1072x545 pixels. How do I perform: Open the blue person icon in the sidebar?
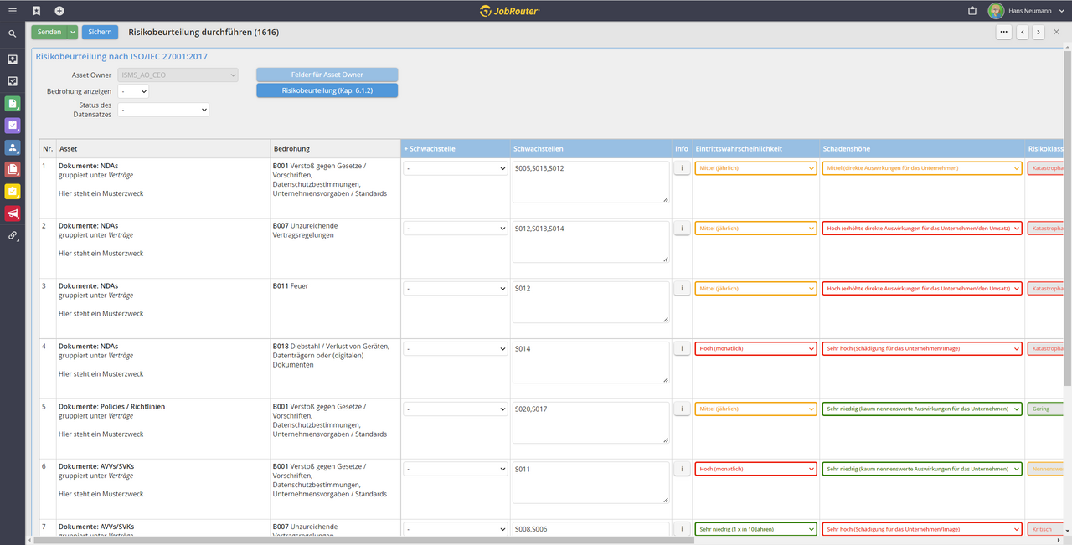[x=13, y=147]
